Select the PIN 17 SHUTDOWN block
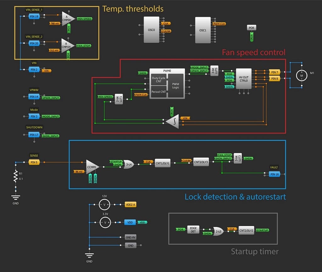 point(34,135)
